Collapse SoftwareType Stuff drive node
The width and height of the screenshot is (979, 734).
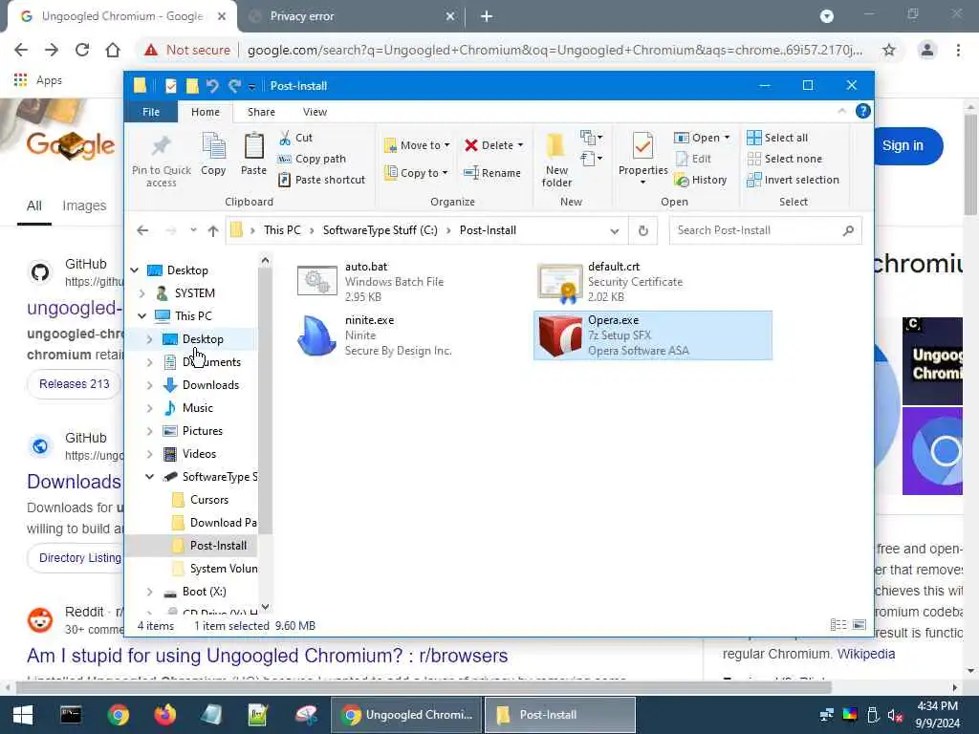click(x=150, y=477)
